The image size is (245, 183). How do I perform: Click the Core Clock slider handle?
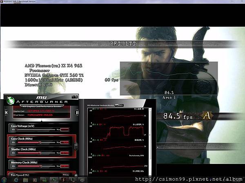(x=40, y=142)
